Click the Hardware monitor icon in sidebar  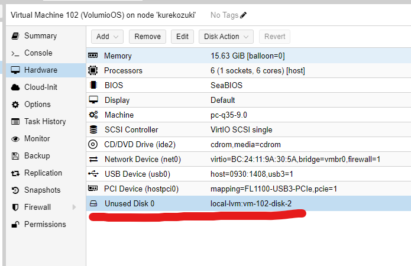(15, 70)
